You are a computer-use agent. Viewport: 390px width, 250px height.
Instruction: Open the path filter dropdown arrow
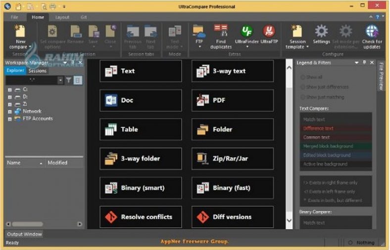point(60,80)
